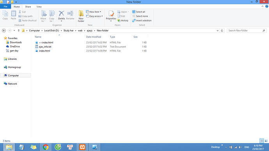Expand the address bar history dropdown

click(218, 30)
